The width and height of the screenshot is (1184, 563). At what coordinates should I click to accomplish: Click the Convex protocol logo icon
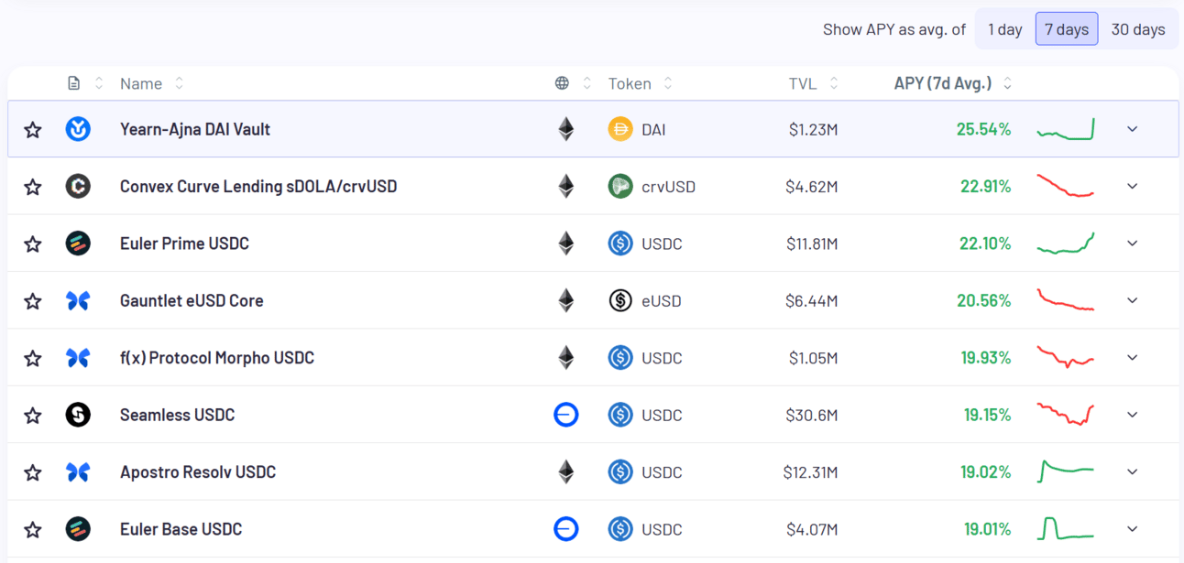pyautogui.click(x=78, y=187)
